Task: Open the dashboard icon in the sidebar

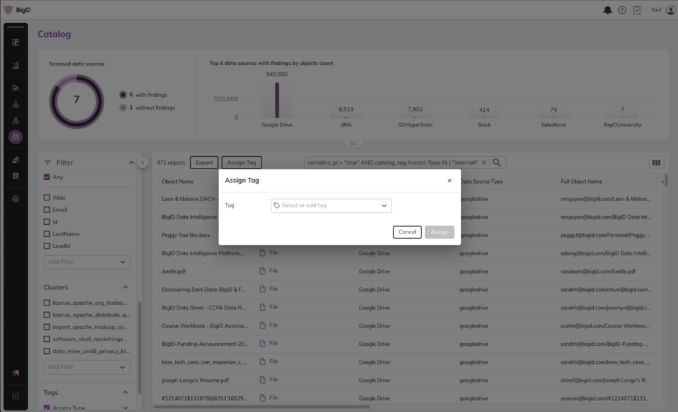Action: [x=16, y=42]
